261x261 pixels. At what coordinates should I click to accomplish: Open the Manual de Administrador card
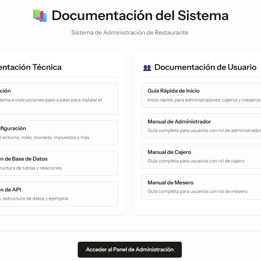tap(201, 126)
